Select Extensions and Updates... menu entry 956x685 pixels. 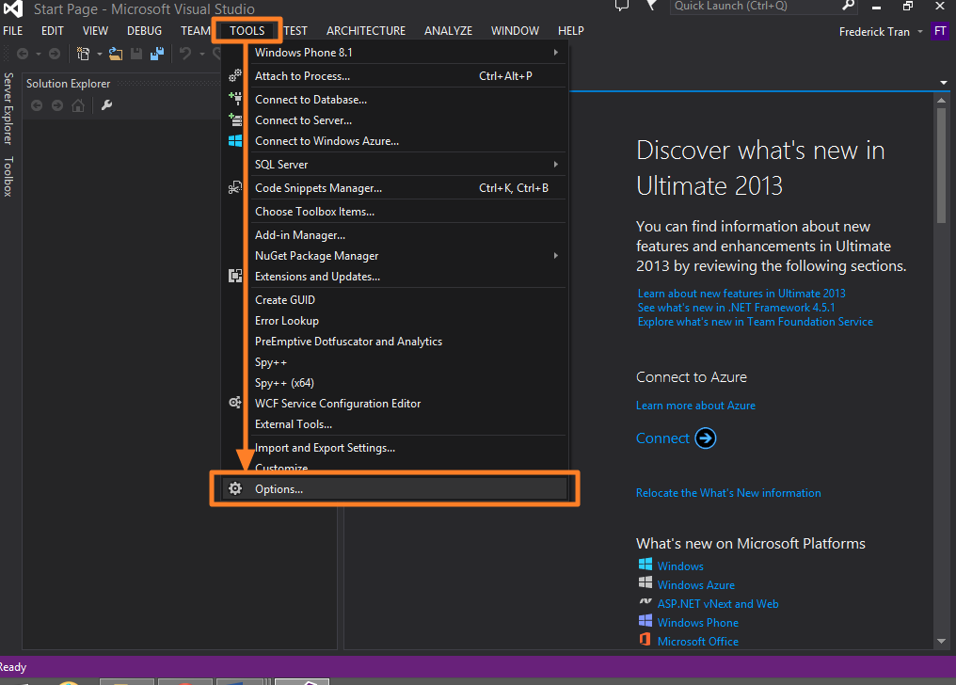395,277
